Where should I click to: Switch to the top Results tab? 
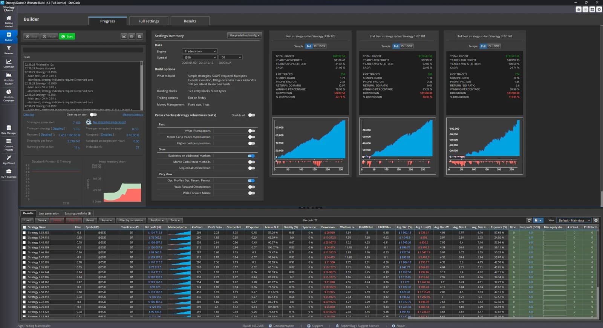[x=190, y=21]
